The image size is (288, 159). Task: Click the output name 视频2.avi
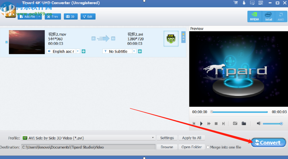135,34
